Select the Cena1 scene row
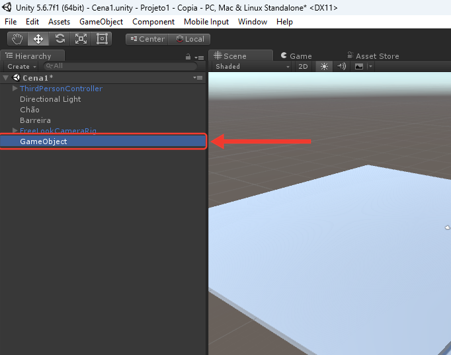 [103, 77]
